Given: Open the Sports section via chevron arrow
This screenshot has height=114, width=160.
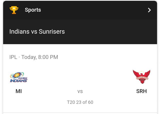Looking at the screenshot, I should coord(149,10).
